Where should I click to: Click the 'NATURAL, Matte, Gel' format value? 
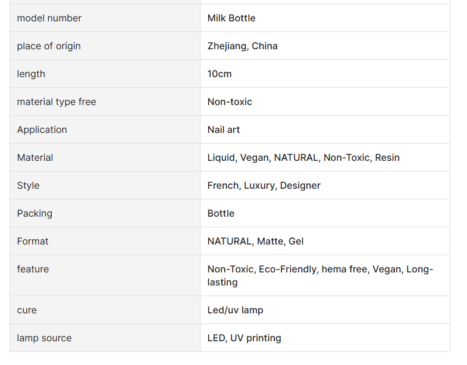pyautogui.click(x=255, y=242)
